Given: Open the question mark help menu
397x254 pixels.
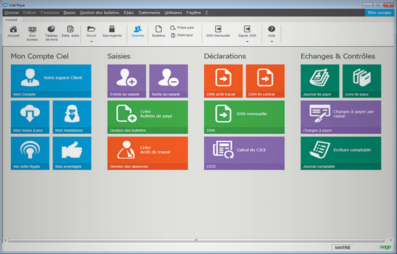Looking at the screenshot, I should click(206, 13).
